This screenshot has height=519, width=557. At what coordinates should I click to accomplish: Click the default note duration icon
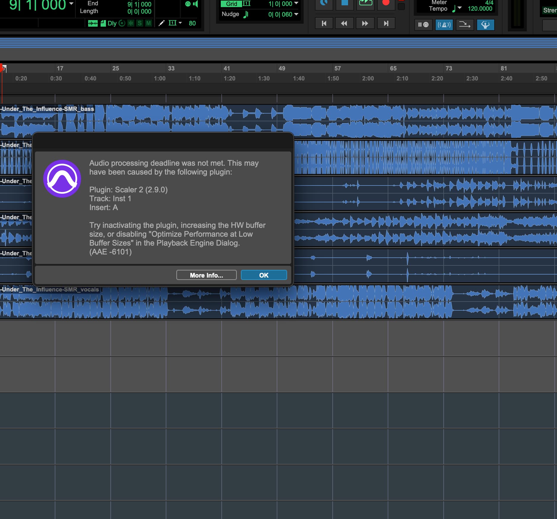point(172,23)
